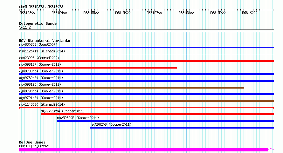Click the blue nsv598208 variant bar
The width and height of the screenshot is (283, 153).
coord(182,128)
